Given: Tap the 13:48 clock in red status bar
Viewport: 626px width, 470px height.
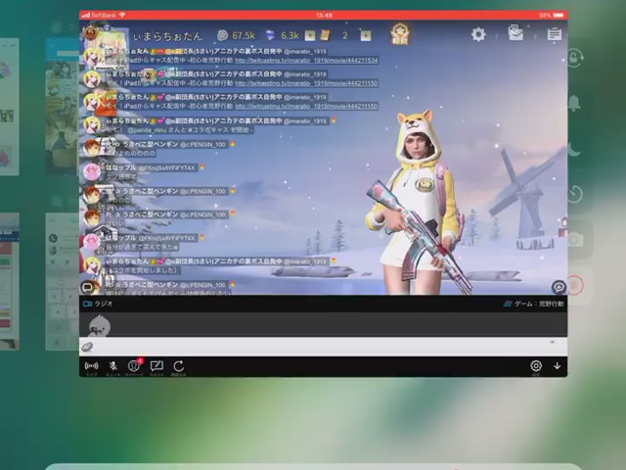Looking at the screenshot, I should pyautogui.click(x=324, y=16).
